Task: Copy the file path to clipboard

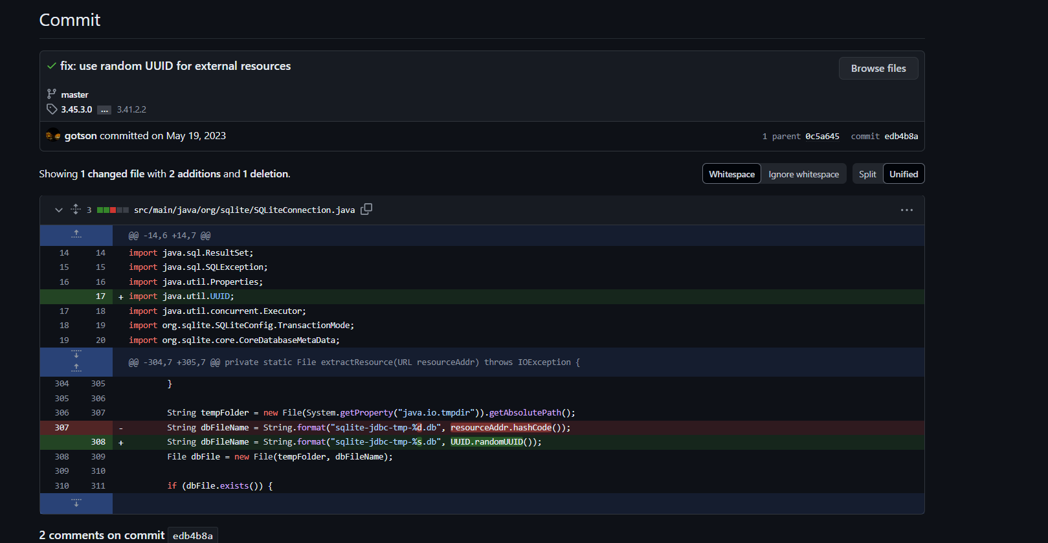Action: click(366, 209)
